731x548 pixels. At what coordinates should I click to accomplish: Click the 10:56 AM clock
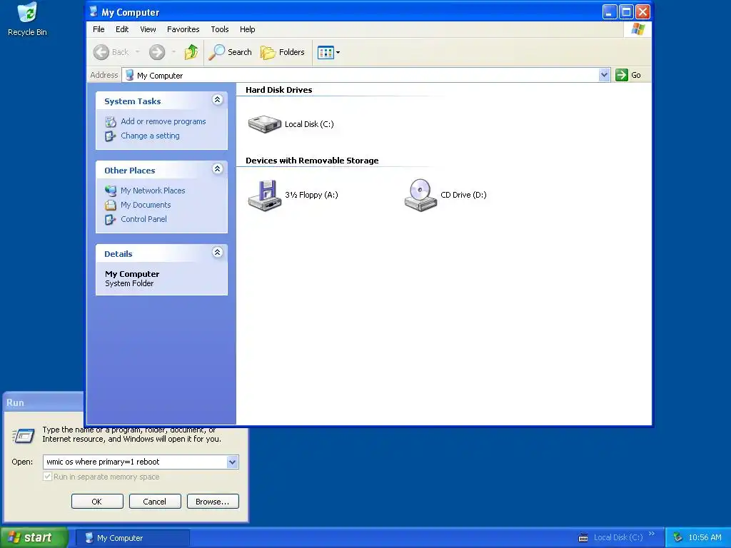(705, 538)
